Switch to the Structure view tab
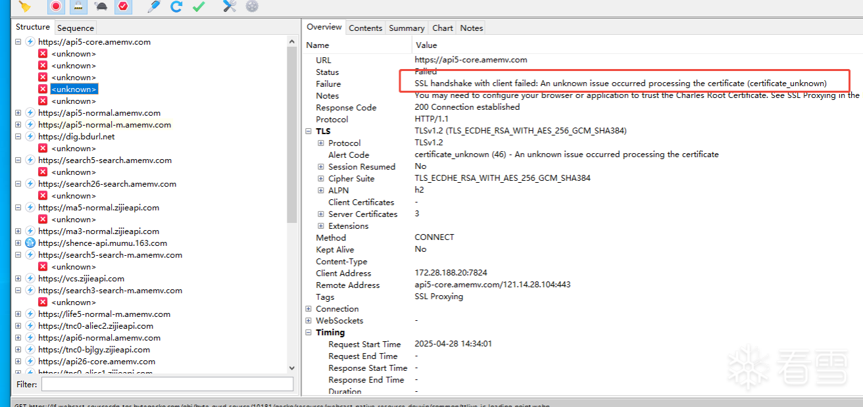Image resolution: width=863 pixels, height=407 pixels. coord(33,27)
